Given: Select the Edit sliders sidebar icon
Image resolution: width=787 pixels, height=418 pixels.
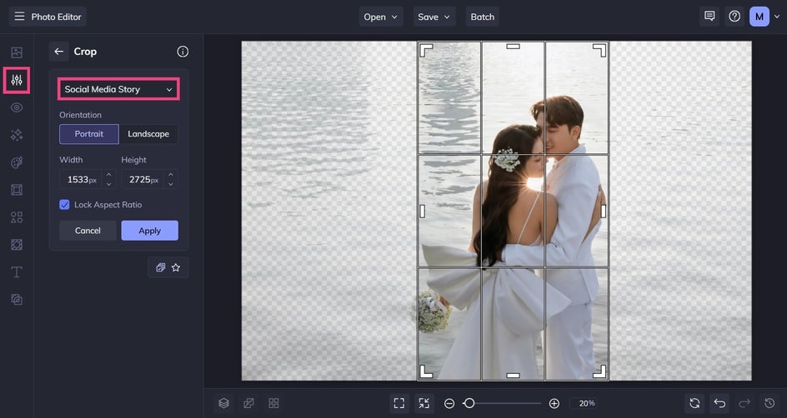Looking at the screenshot, I should [17, 80].
